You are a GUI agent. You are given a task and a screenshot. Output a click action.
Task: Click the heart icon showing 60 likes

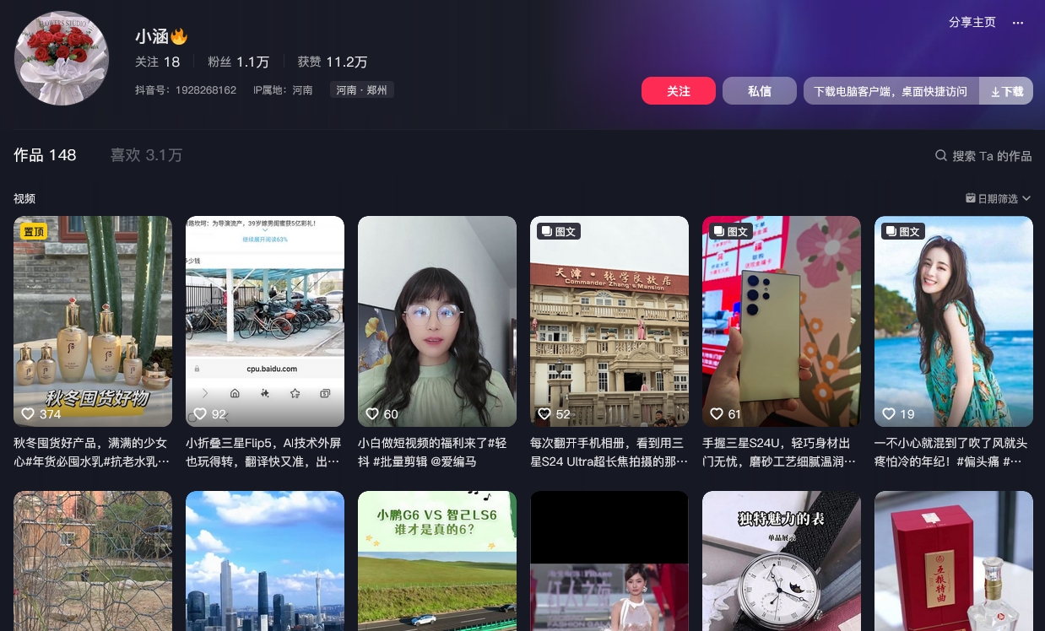point(372,414)
